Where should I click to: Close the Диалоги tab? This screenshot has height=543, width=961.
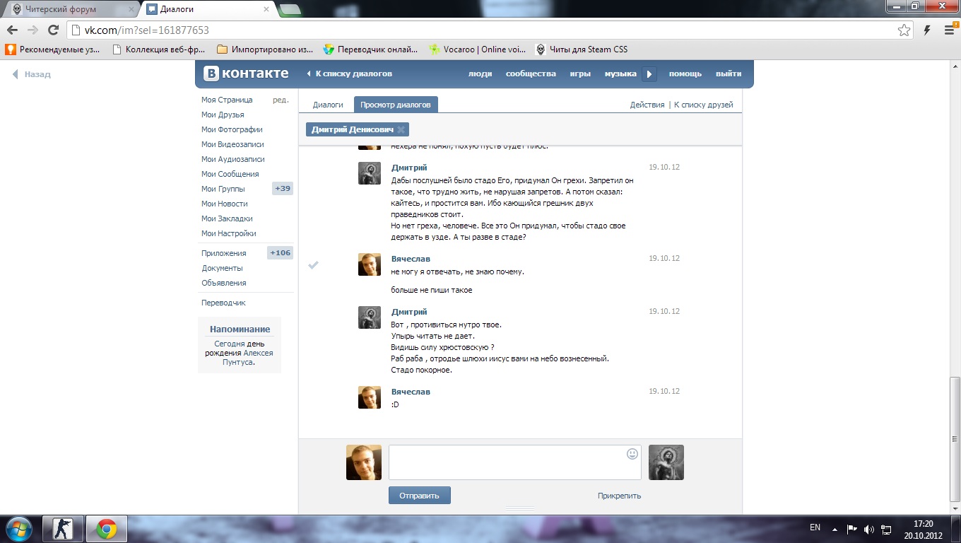click(x=266, y=10)
